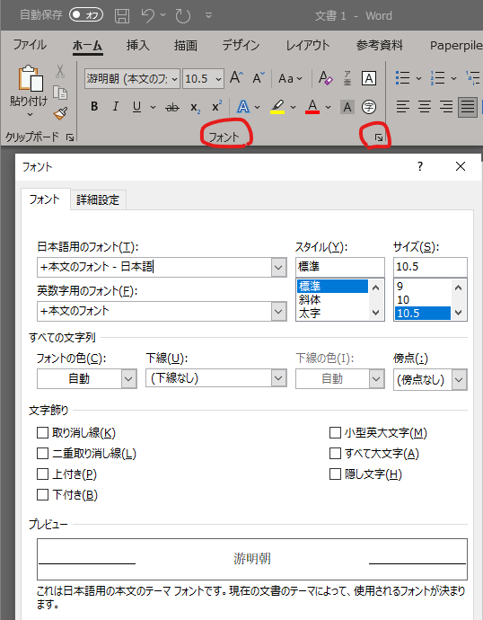Click the Copy icon
Image resolution: width=483 pixels, height=620 pixels.
coord(60,93)
